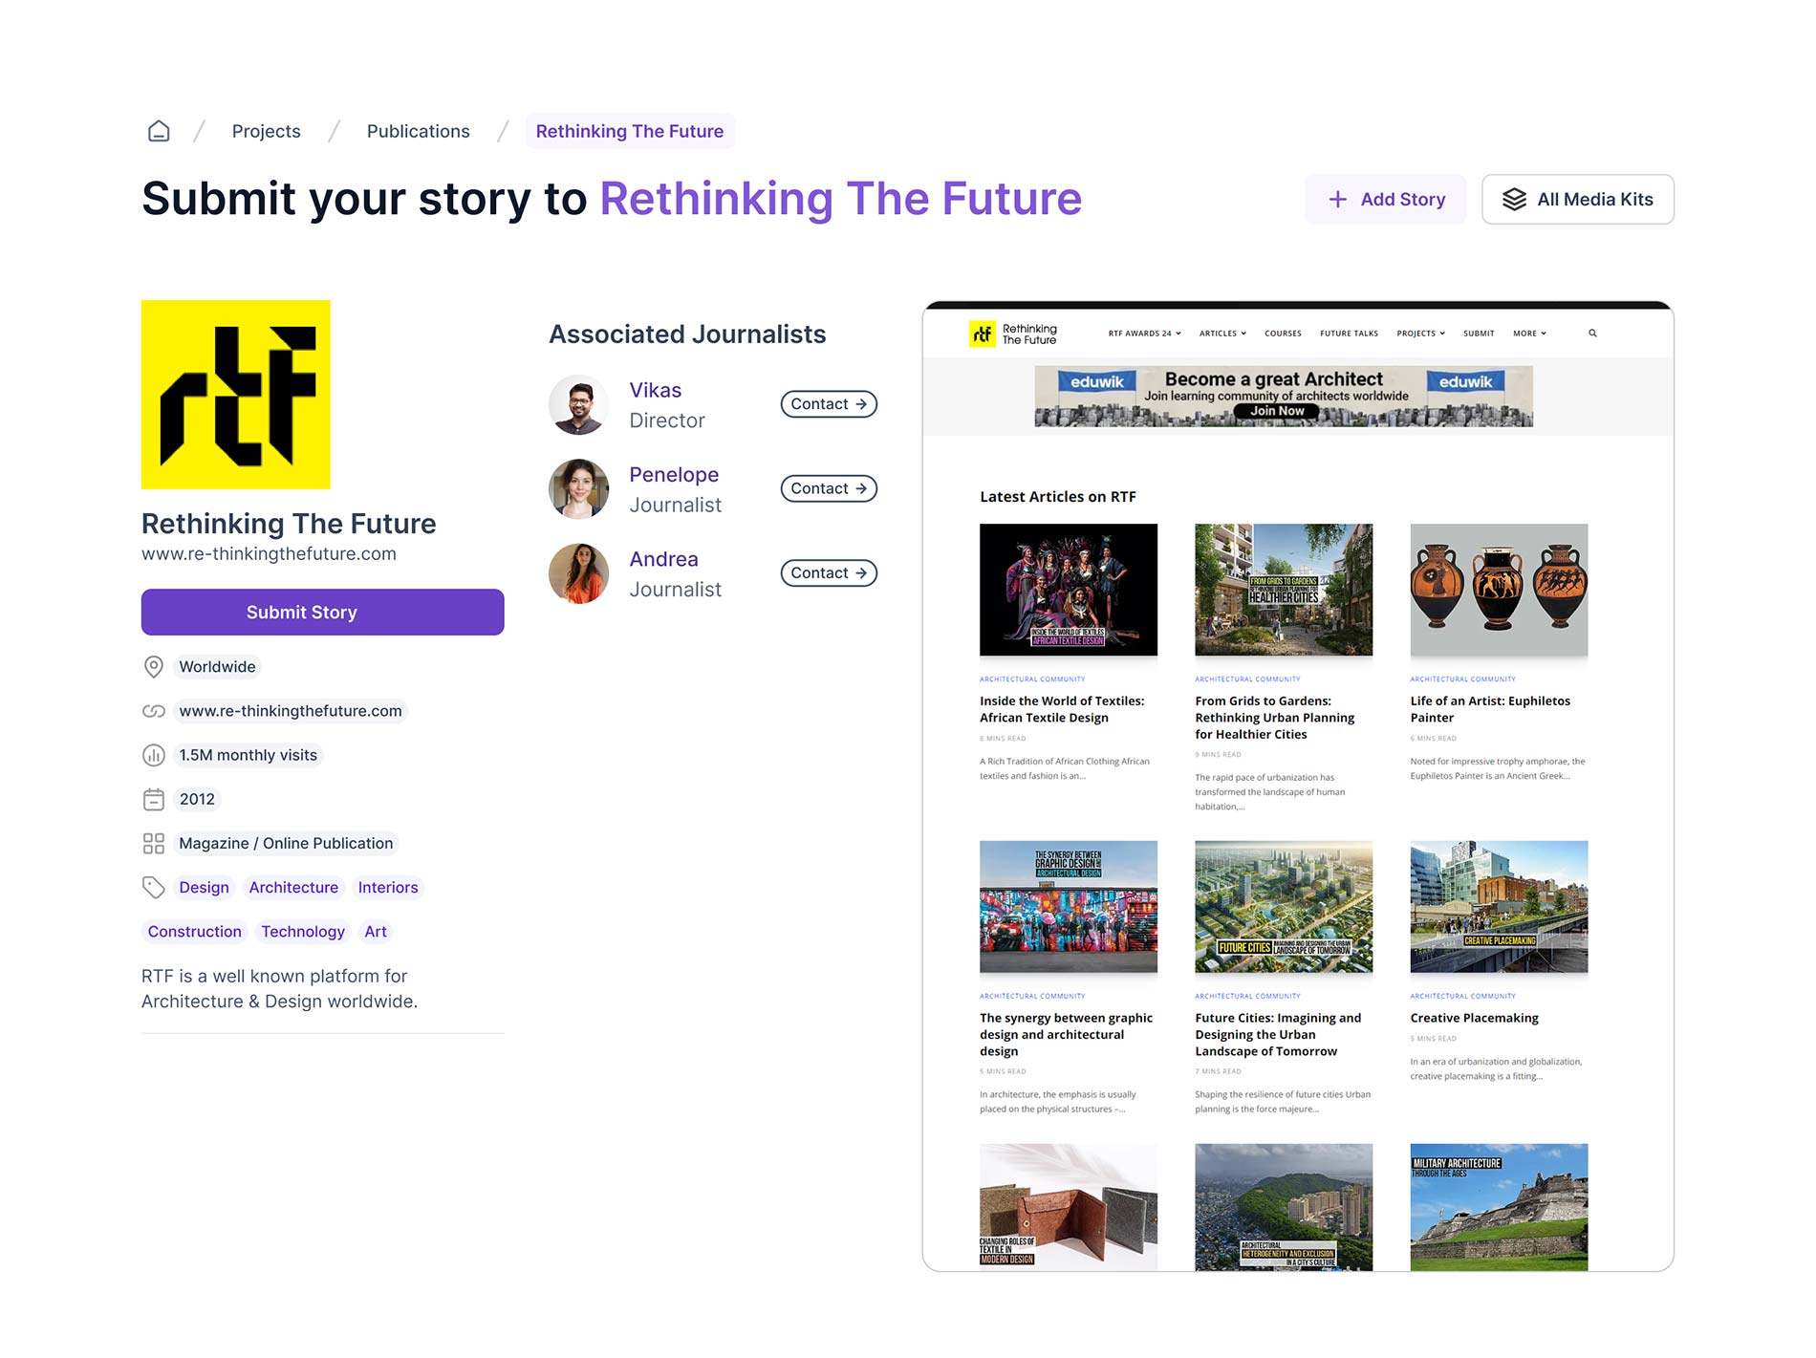The image size is (1816, 1358).
Task: Click the calendar icon beside 2012
Action: [153, 799]
